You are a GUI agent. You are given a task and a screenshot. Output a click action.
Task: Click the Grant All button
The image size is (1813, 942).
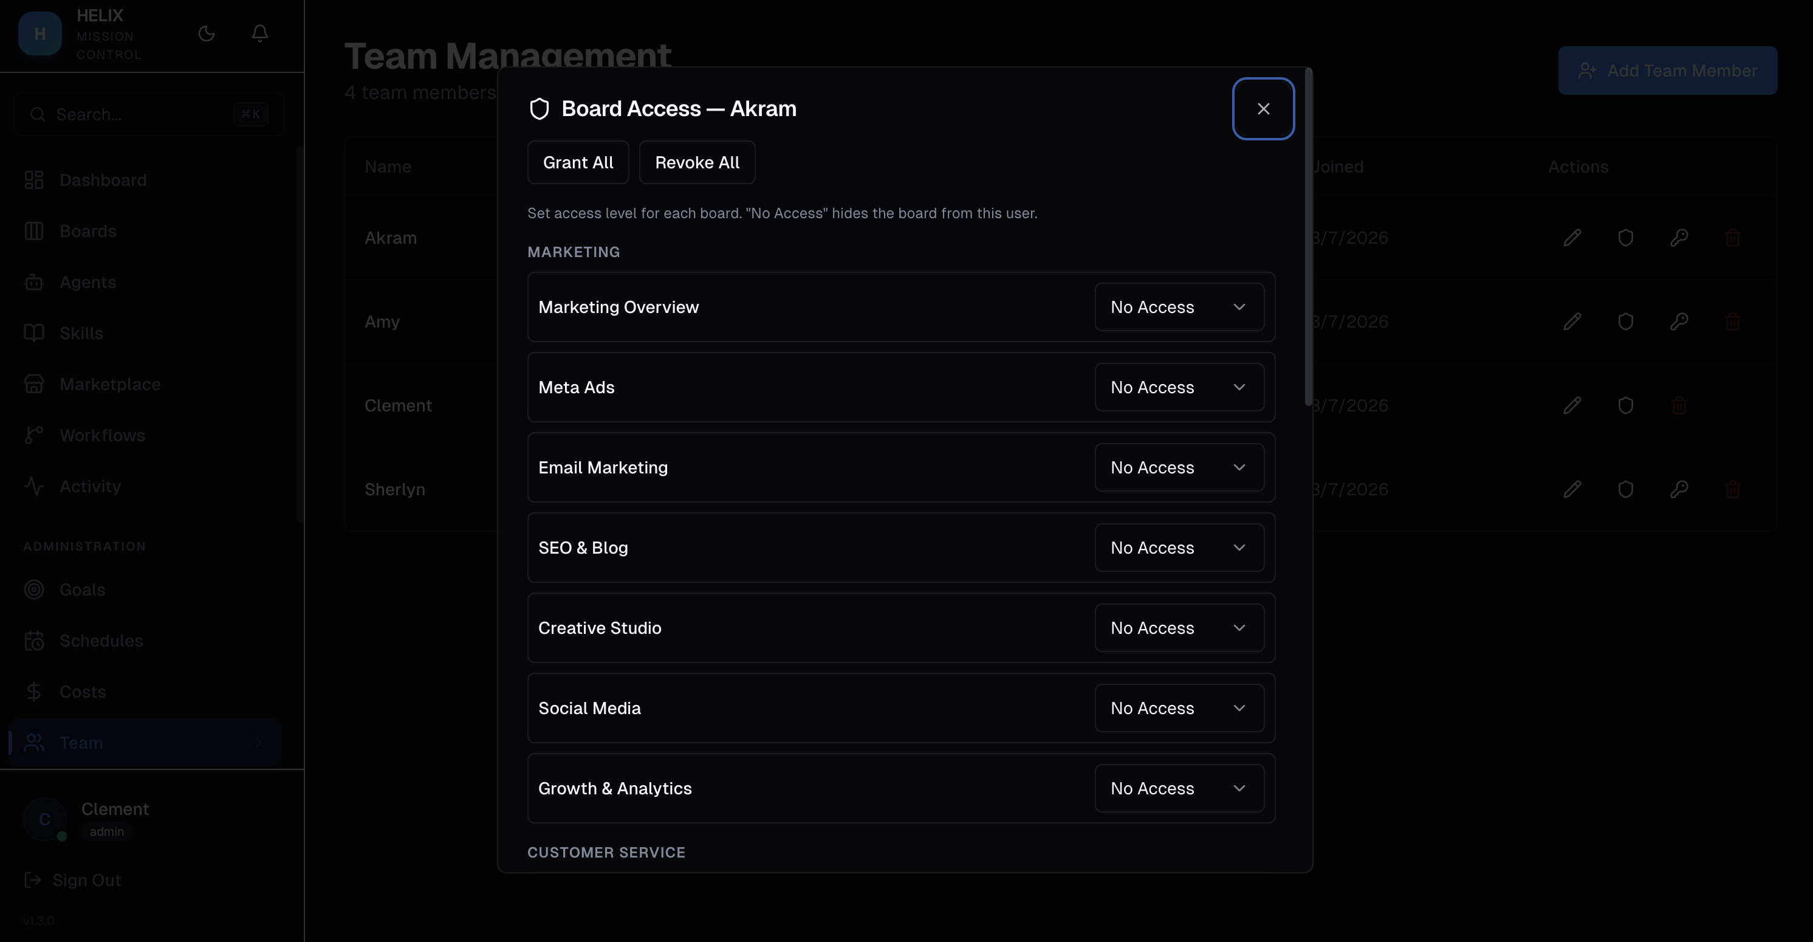[578, 162]
